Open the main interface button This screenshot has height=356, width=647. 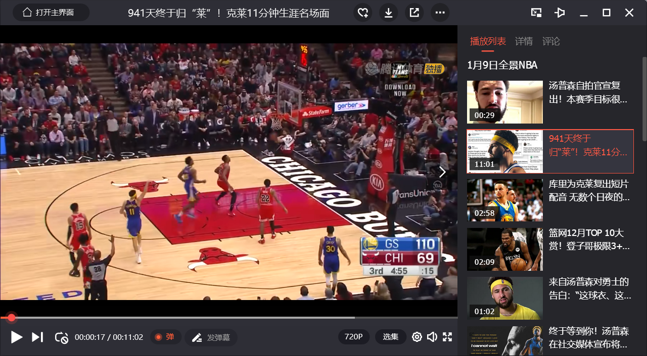point(51,13)
